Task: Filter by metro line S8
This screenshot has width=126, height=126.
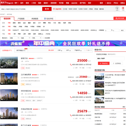Action: [44, 27]
